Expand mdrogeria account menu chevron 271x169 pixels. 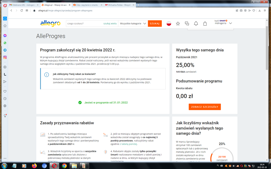(x=230, y=23)
